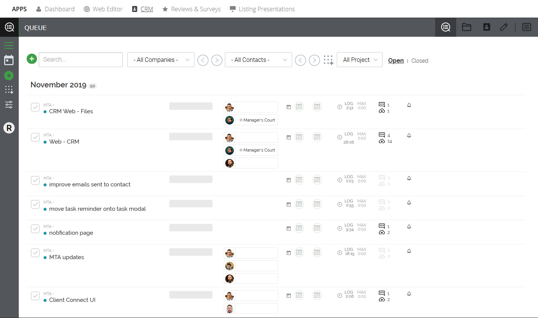This screenshot has width=538, height=318.
Task: Click the sliders filter icon in the left sidebar
Action: pyautogui.click(x=9, y=105)
